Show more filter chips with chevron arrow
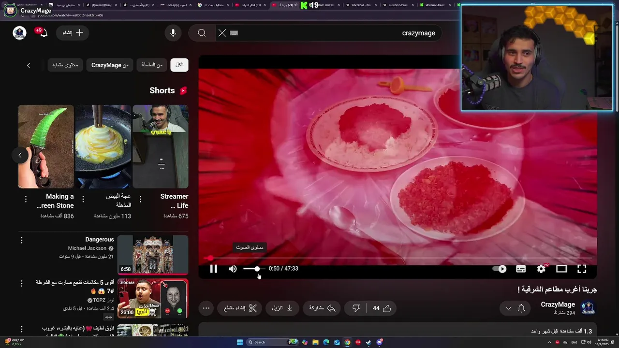Viewport: 619px width, 348px height. [x=29, y=65]
